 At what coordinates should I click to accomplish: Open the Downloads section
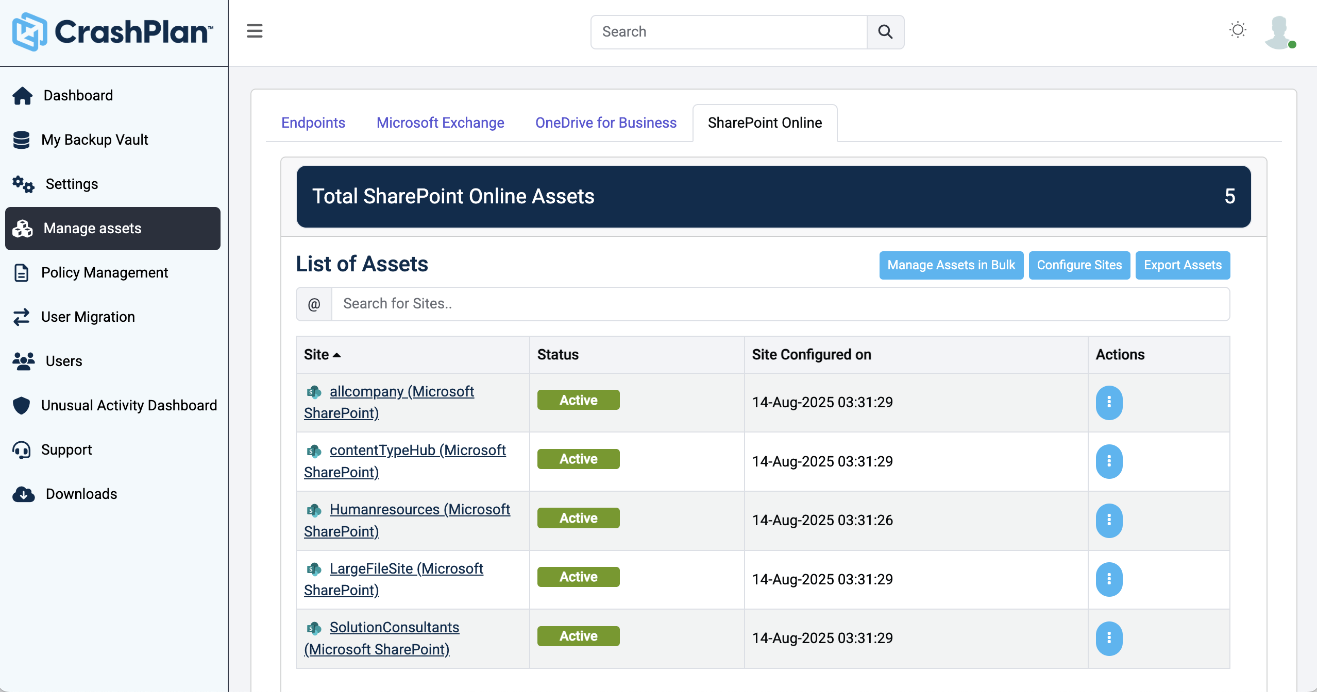click(x=81, y=494)
